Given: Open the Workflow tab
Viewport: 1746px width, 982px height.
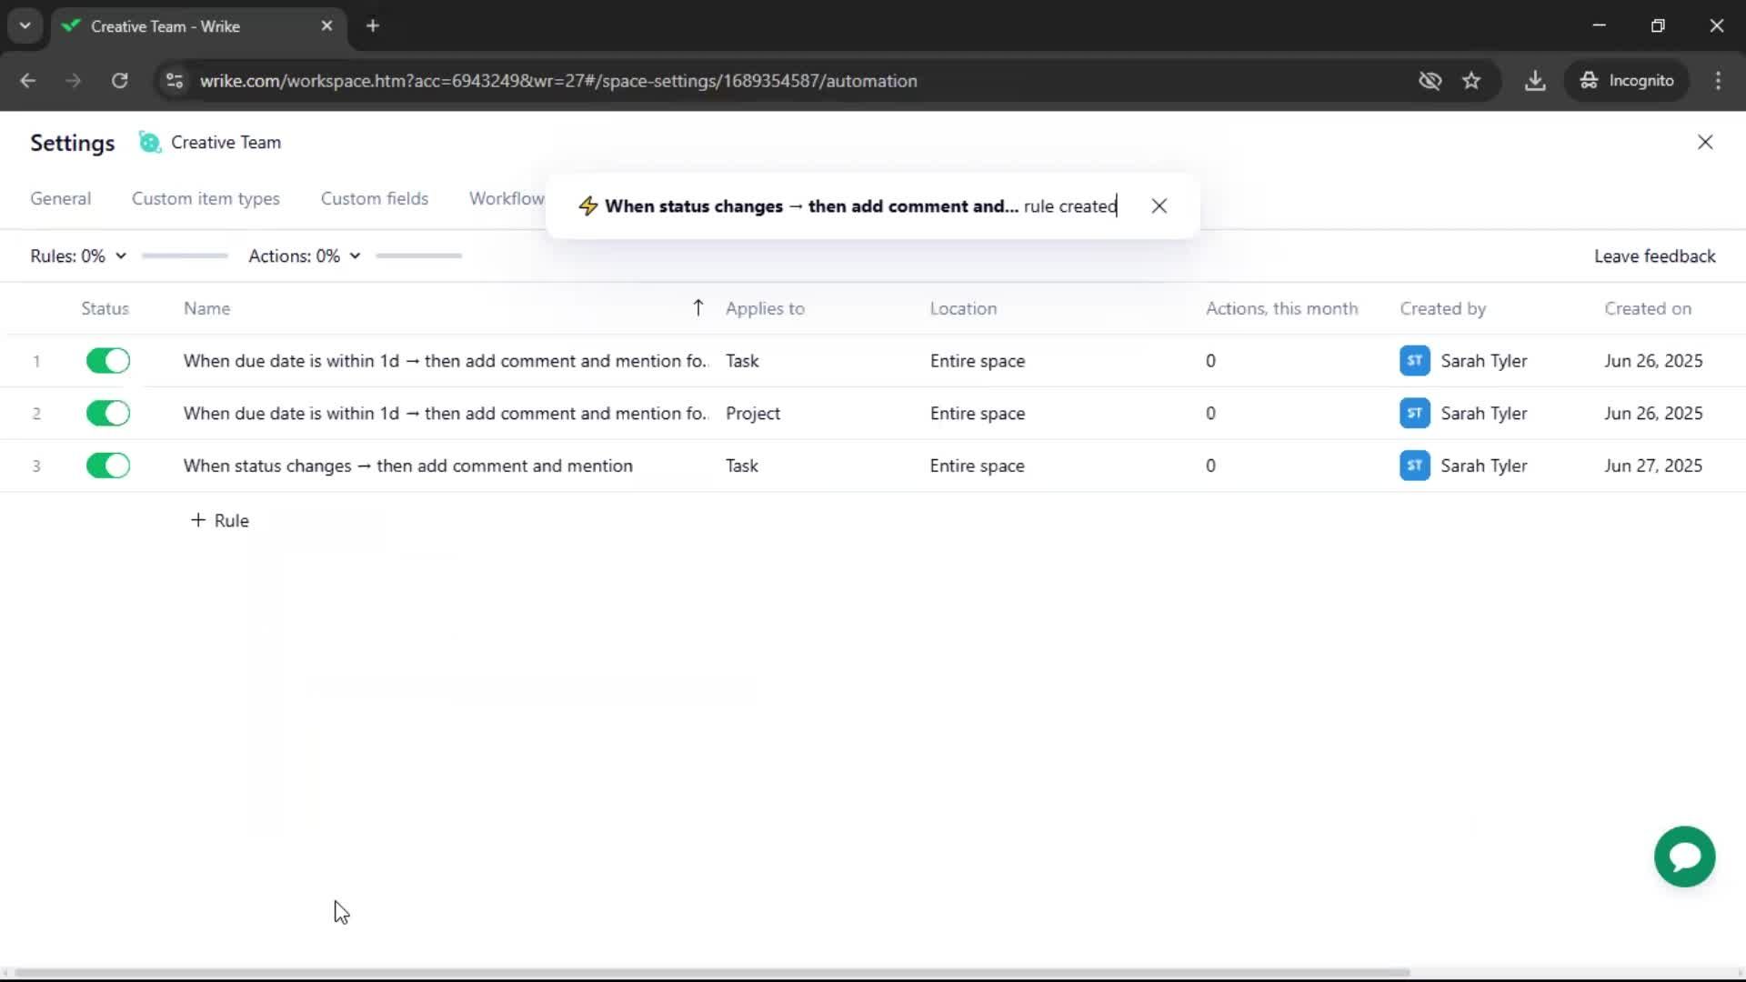Looking at the screenshot, I should click(x=507, y=199).
